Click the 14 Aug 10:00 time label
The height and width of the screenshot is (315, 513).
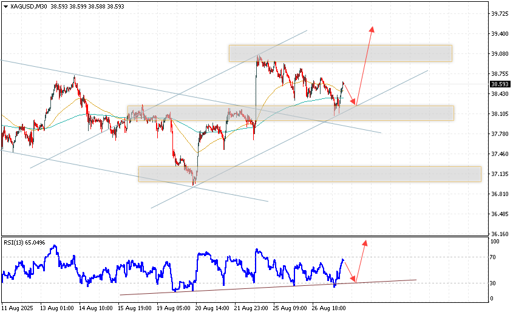(95, 308)
